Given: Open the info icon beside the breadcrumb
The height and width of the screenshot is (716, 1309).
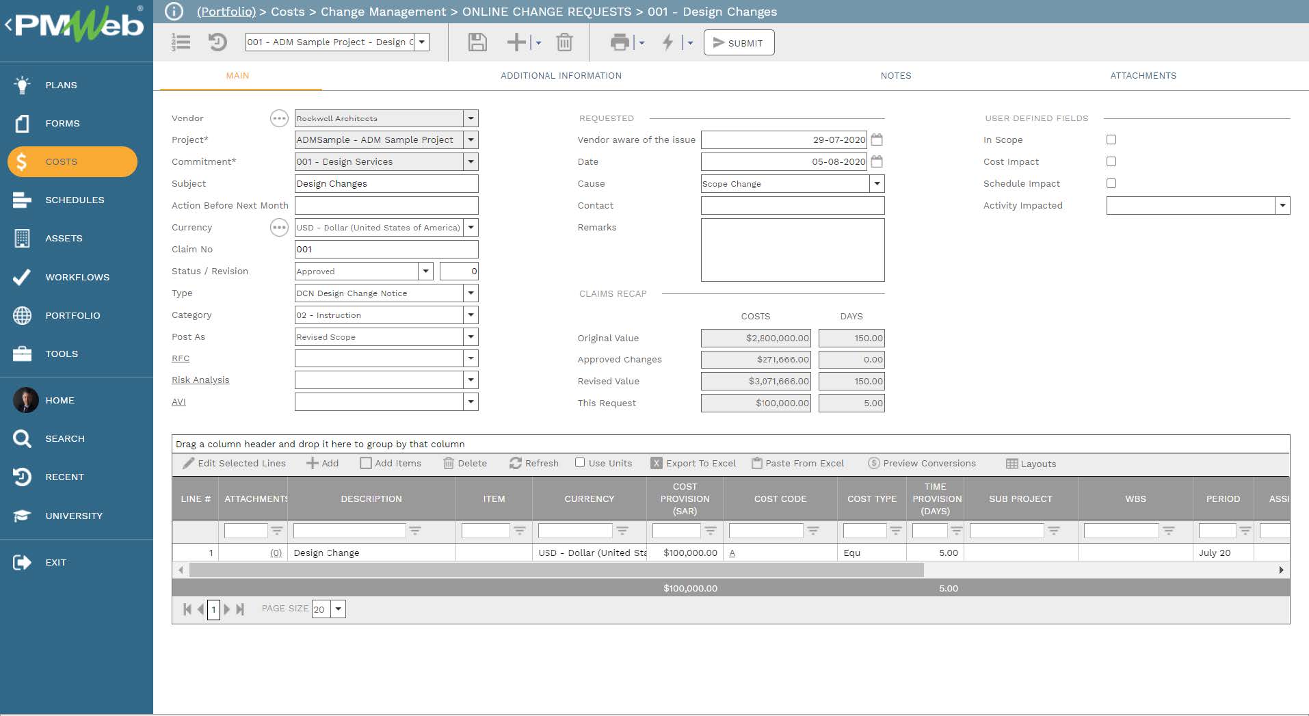Looking at the screenshot, I should tap(174, 12).
